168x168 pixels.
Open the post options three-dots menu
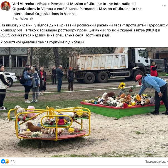pyautogui.click(x=164, y=6)
